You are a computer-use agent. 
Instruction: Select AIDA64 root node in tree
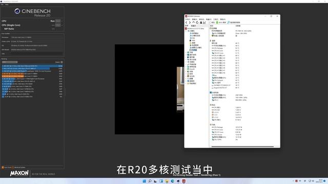(x=194, y=29)
